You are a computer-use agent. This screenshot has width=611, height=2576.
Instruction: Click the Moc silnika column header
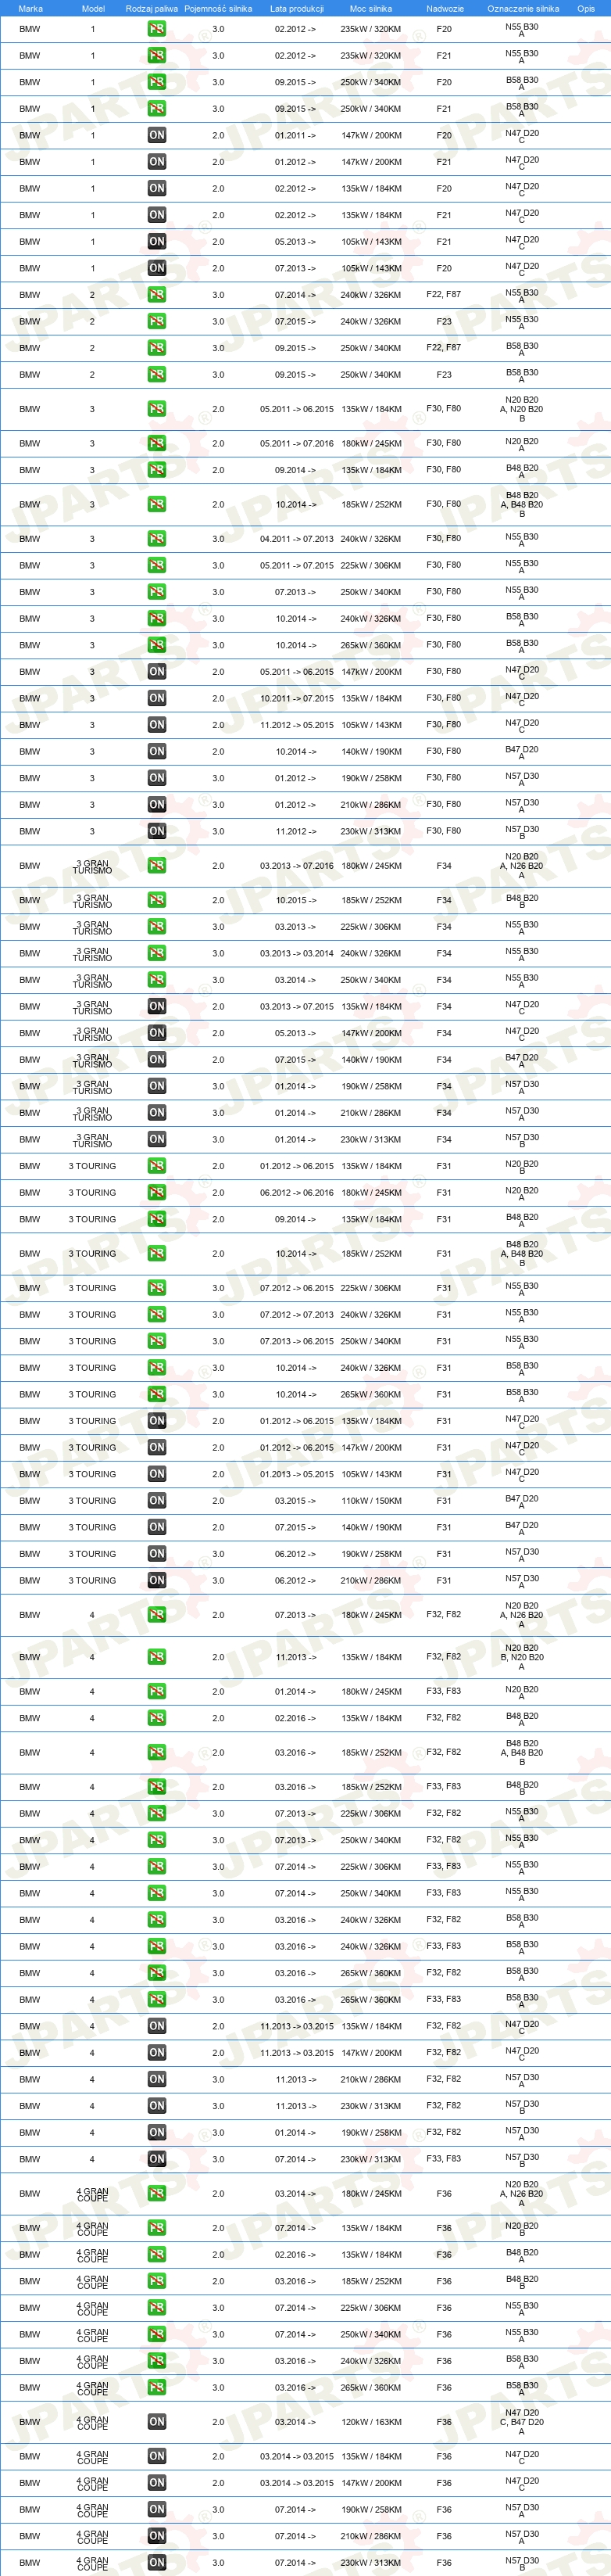[x=370, y=9]
